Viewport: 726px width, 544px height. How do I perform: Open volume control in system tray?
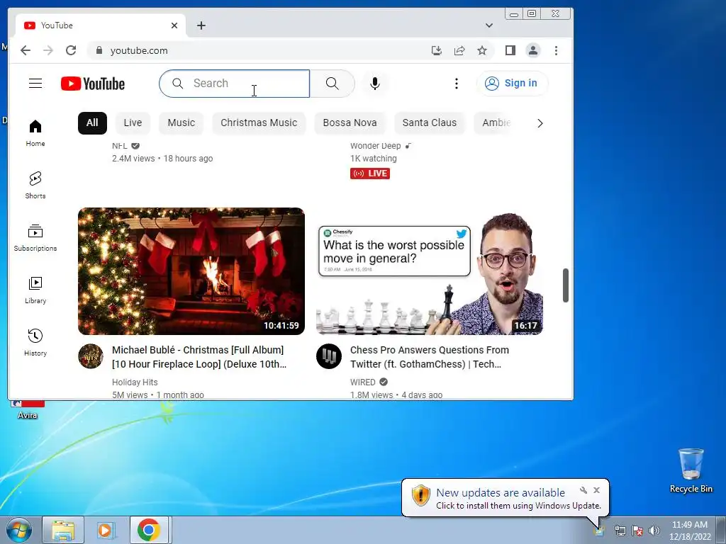click(x=654, y=530)
